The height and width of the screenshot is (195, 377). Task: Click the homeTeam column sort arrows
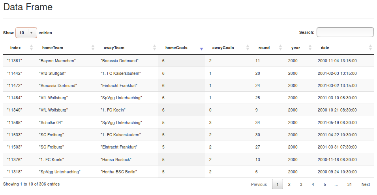(x=93, y=48)
